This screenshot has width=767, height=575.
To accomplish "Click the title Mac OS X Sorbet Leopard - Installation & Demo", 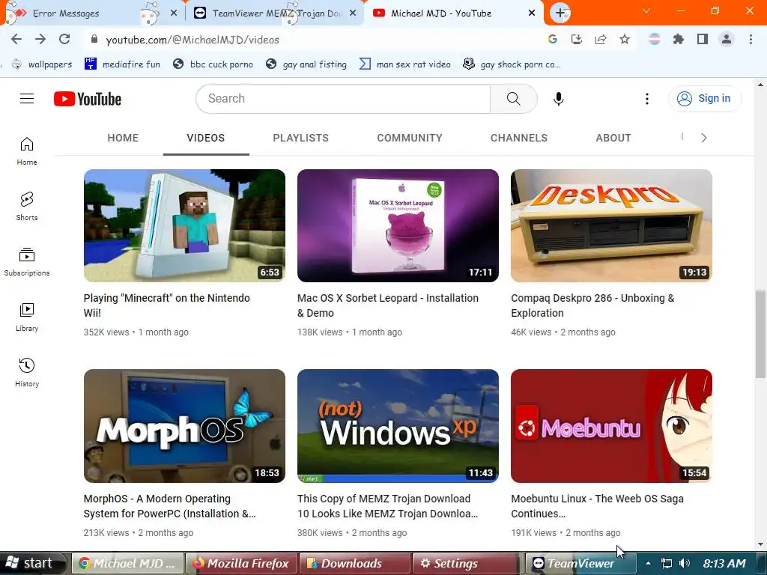I will point(388,305).
